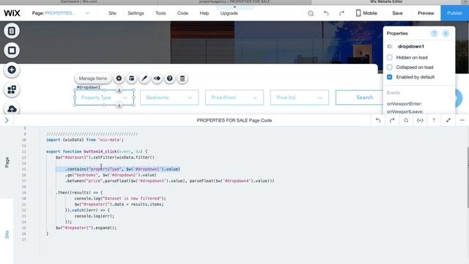Screen dimensions: 469x264
Task: Click the Manage Items button
Action: pos(93,78)
